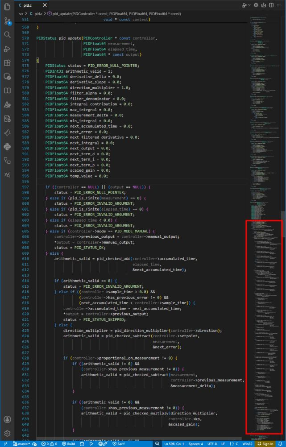Click the play launch icon in status bar
The image size is (286, 447).
pos(91,443)
